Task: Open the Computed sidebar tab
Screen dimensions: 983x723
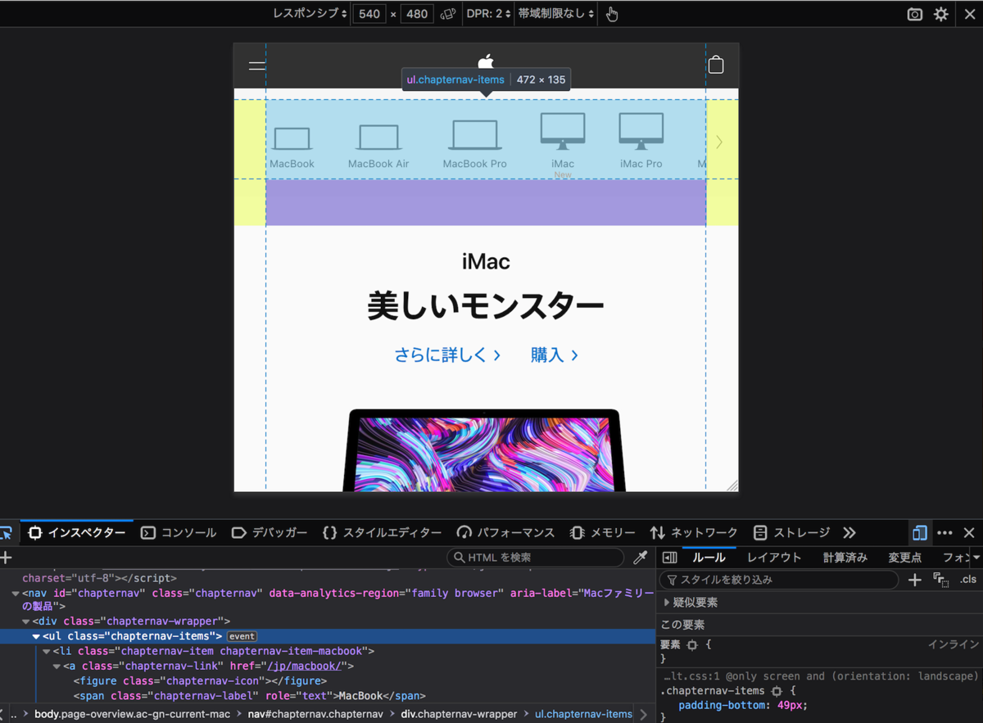Action: click(845, 558)
